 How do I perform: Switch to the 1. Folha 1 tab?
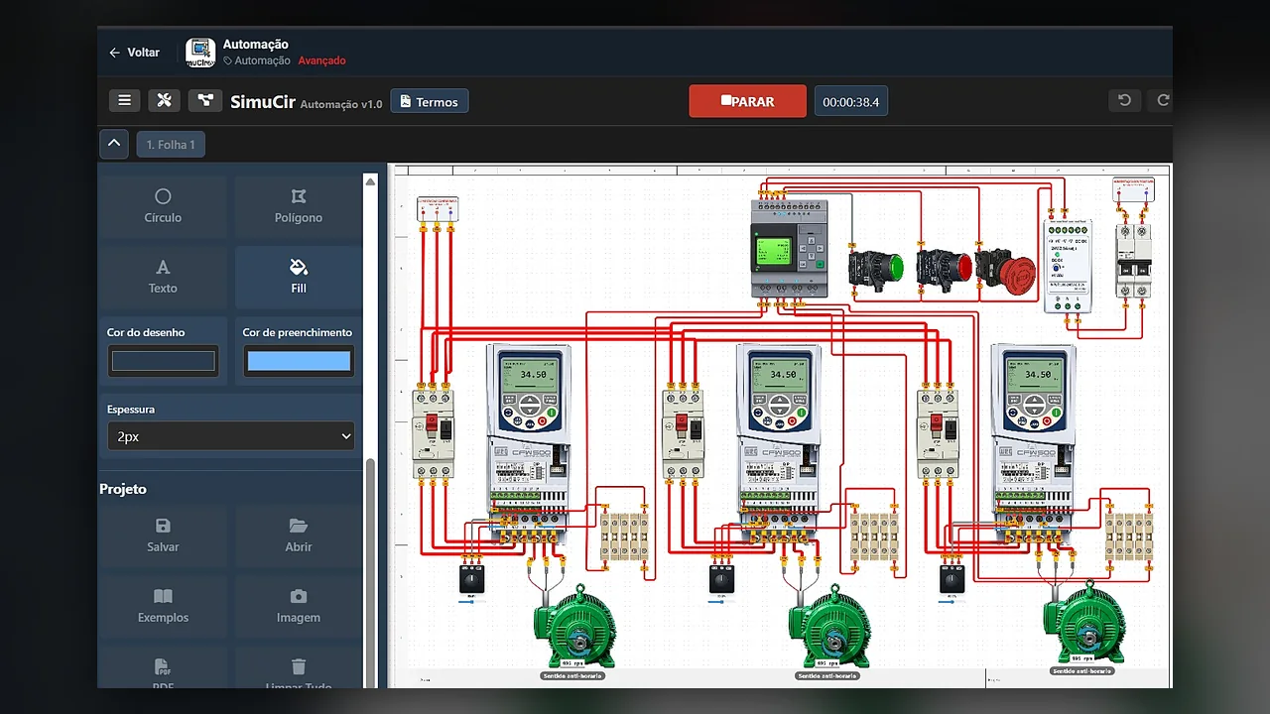click(171, 145)
